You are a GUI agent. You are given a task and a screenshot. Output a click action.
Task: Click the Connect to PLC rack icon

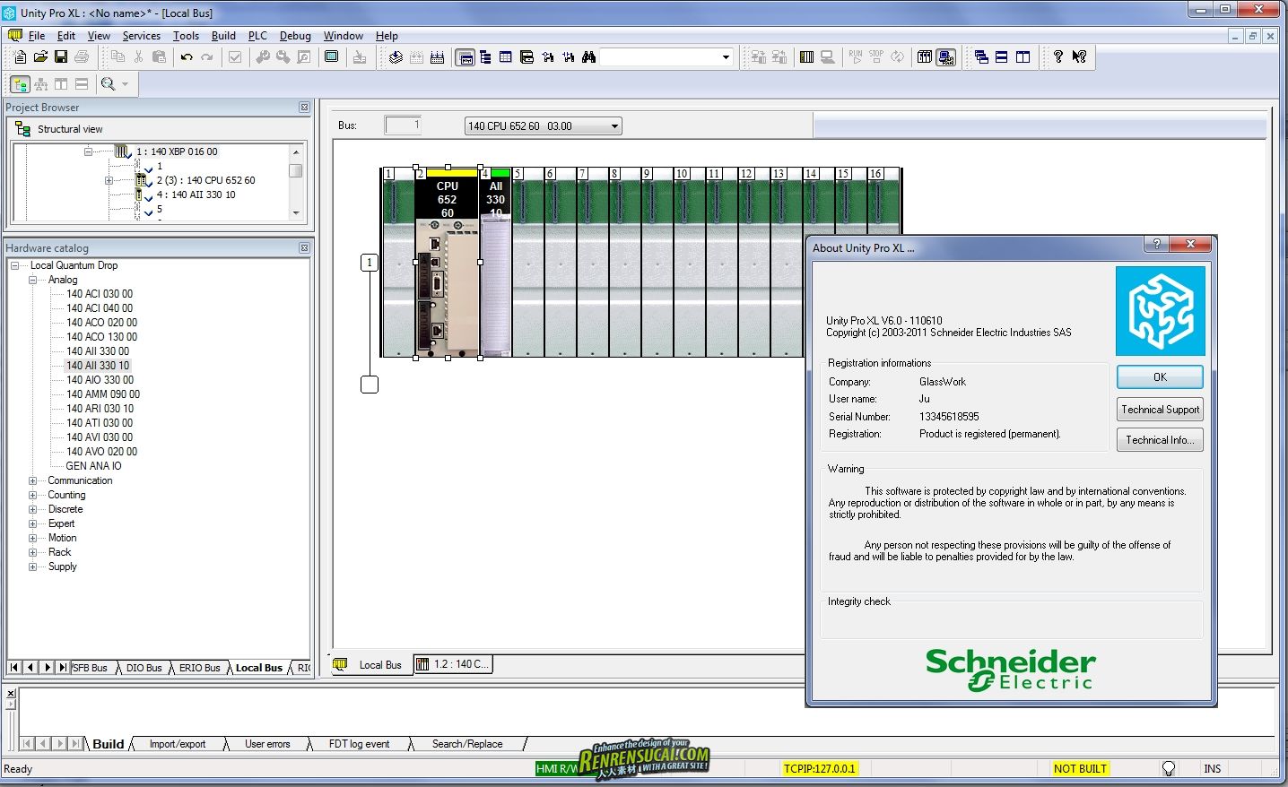(x=806, y=56)
